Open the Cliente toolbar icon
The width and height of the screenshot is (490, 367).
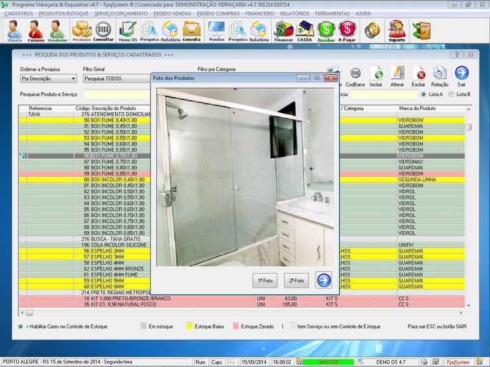click(x=14, y=31)
